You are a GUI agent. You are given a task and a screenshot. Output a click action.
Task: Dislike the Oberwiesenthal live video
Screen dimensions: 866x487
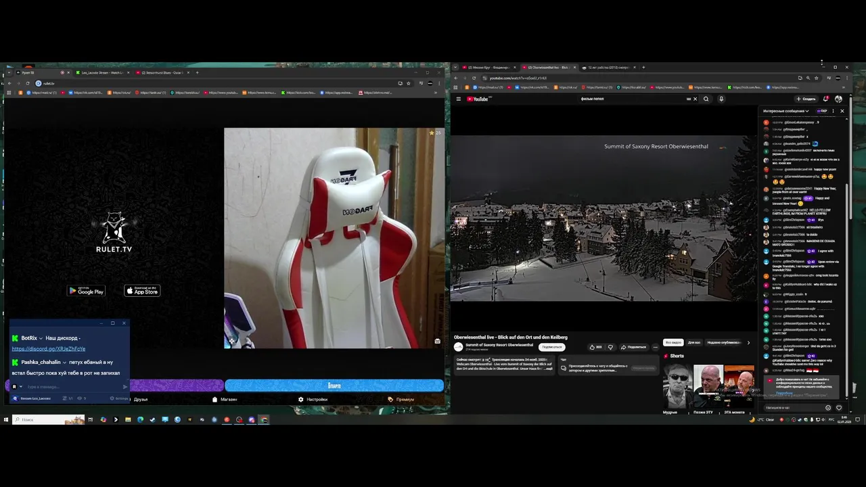click(x=610, y=347)
